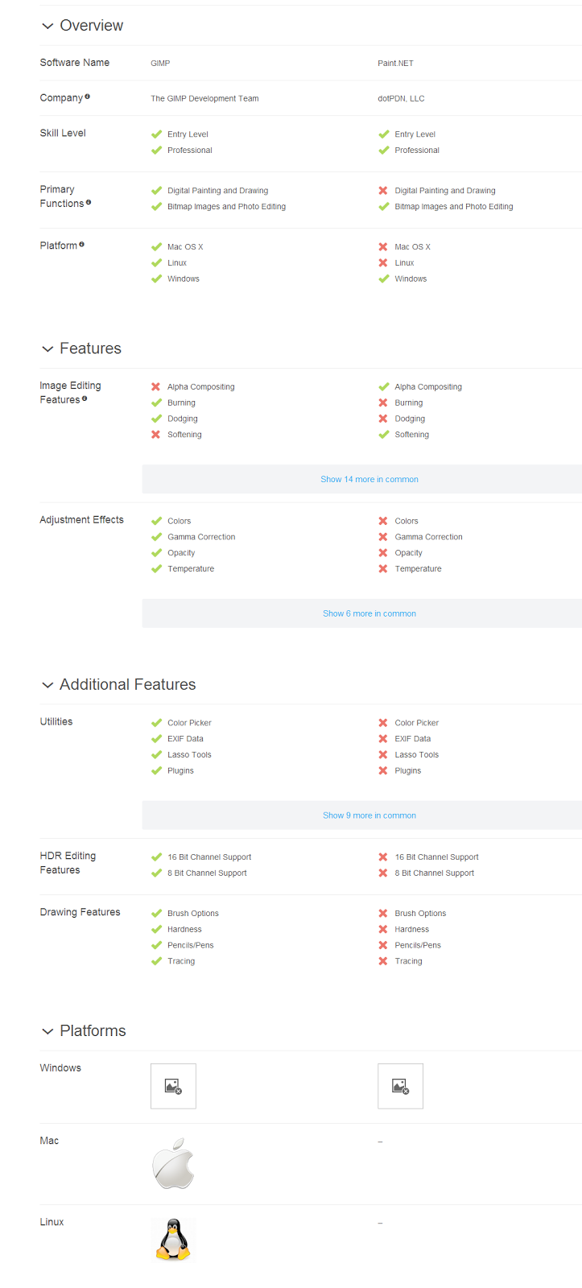Click the red X beside GIMP Alpha Compositing
582x1288 pixels.
point(156,387)
